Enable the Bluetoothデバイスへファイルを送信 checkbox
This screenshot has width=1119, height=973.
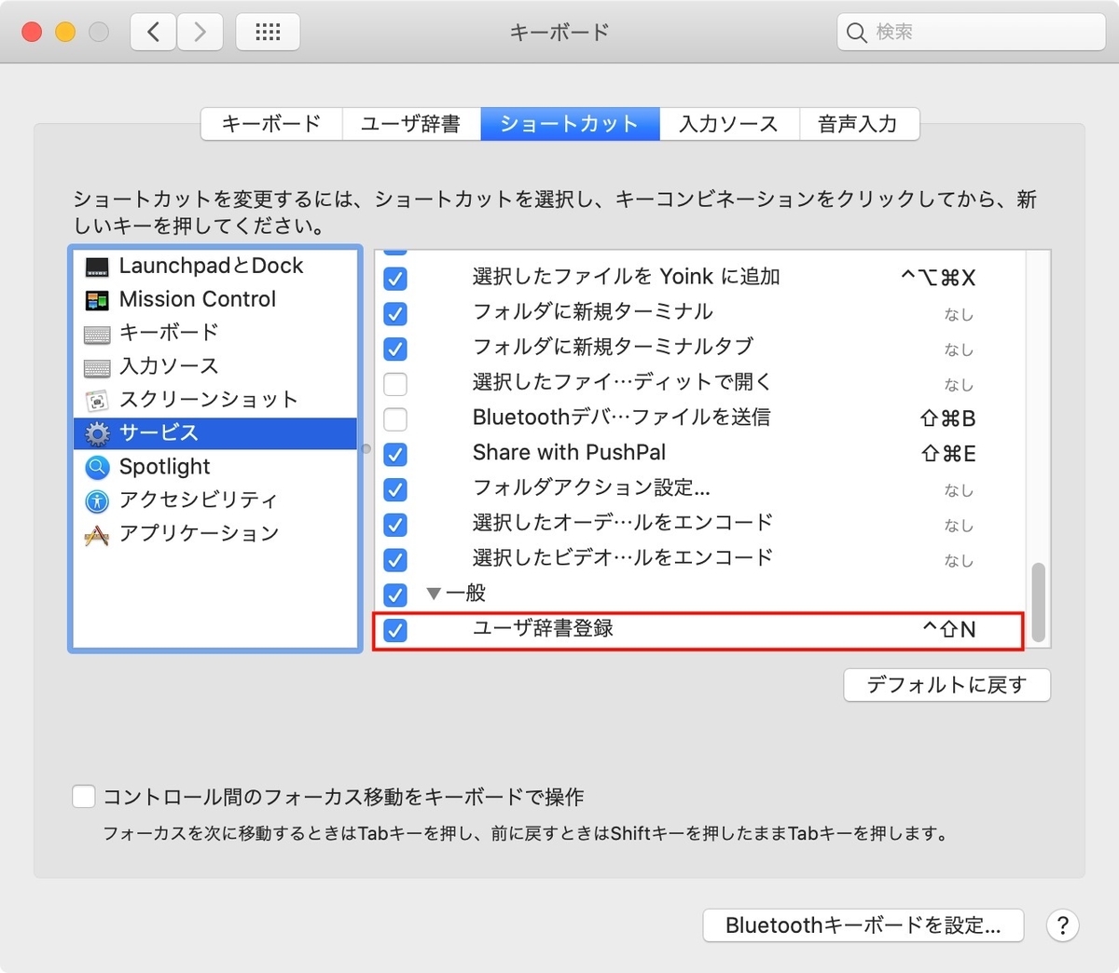[395, 419]
